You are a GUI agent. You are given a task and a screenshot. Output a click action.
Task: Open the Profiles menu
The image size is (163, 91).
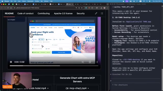tap(37, 1)
